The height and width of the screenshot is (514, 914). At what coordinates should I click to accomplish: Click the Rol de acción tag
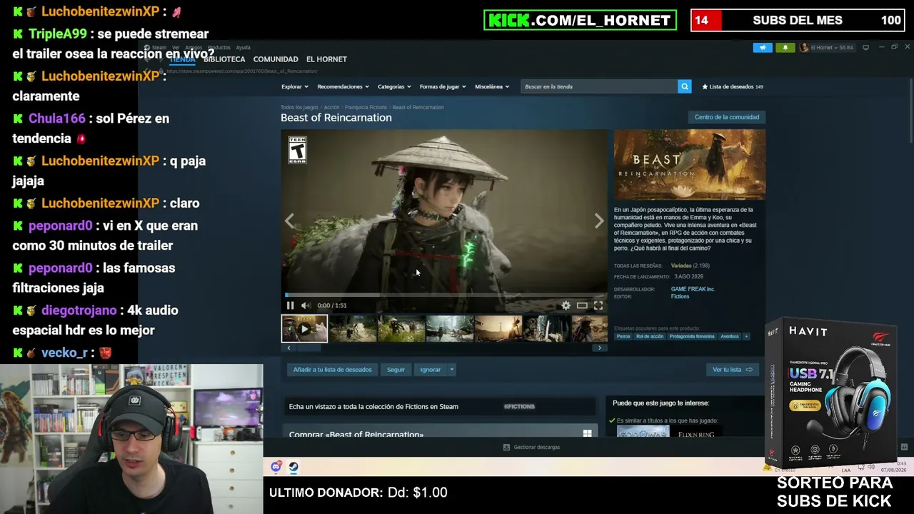(650, 336)
